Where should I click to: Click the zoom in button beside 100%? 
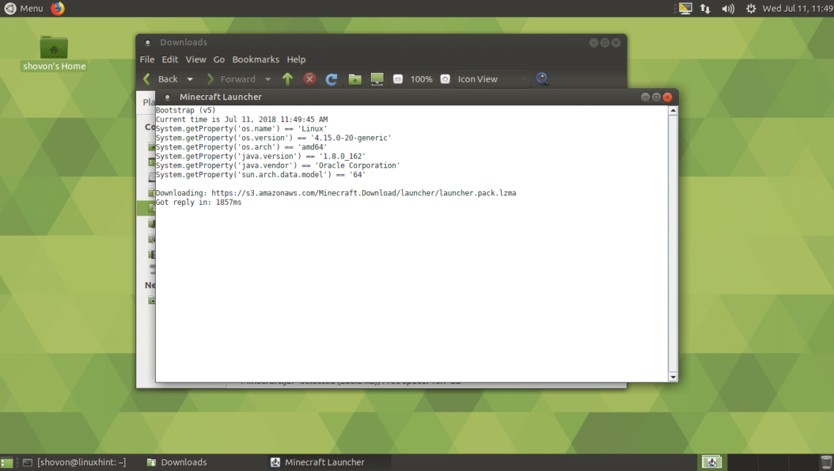coord(445,79)
